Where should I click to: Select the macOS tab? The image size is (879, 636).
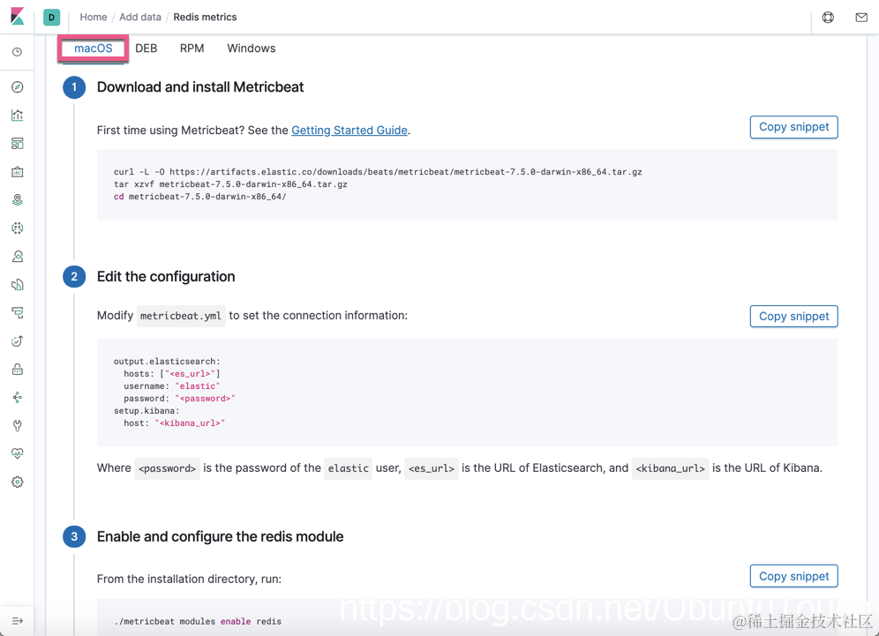[x=93, y=49]
